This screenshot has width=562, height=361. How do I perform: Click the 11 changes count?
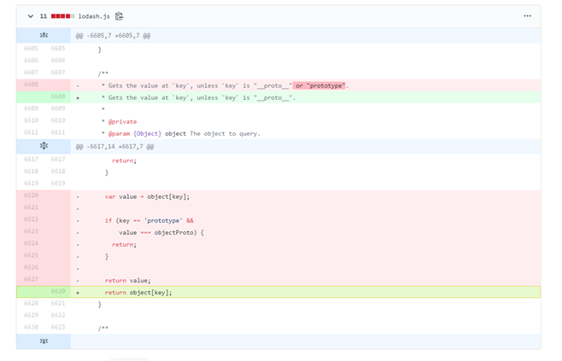pos(44,16)
